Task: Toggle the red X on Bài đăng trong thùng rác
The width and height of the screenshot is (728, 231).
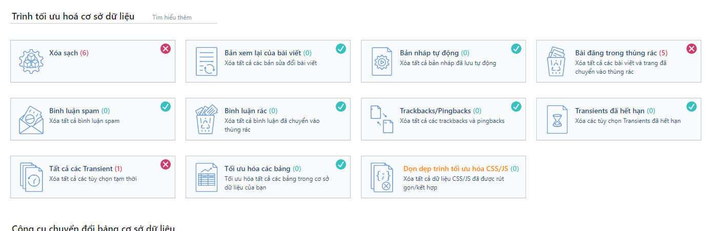Action: pos(691,49)
